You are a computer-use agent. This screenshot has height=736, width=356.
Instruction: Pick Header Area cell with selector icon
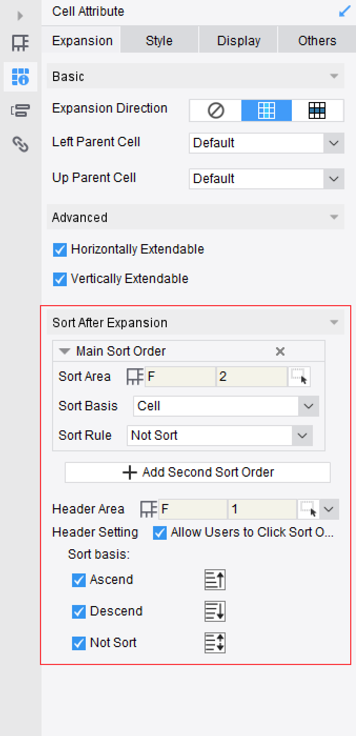point(308,509)
